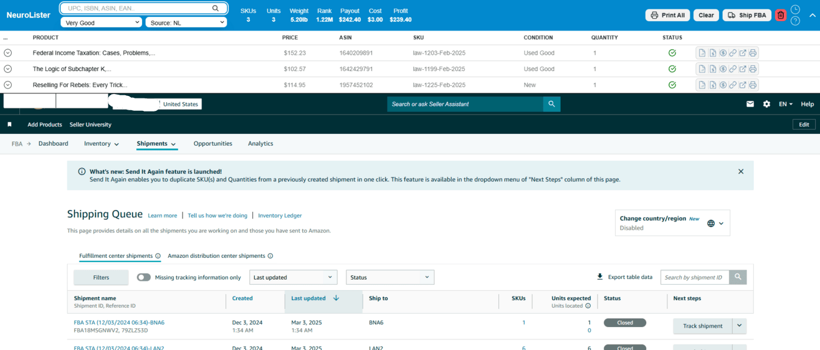Toggle Missing tracking information only switch
The image size is (820, 350).
[143, 277]
